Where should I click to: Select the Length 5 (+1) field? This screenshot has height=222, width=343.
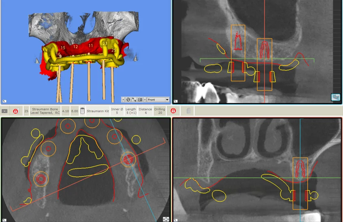(131, 111)
